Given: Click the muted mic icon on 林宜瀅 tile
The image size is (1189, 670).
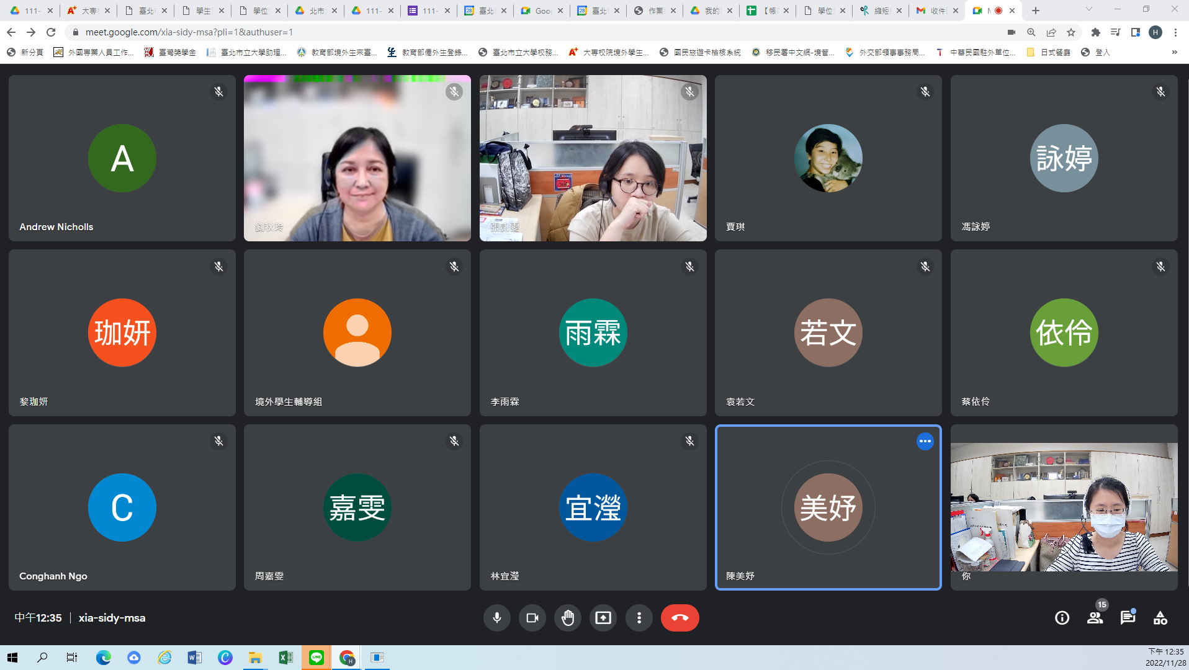Looking at the screenshot, I should (689, 441).
